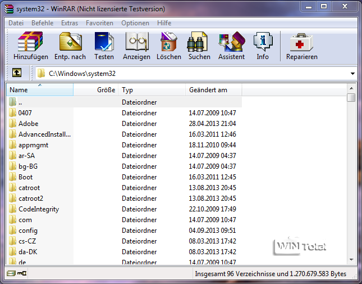Minimize the WinRAR window
The image size is (362, 284).
point(309,7)
